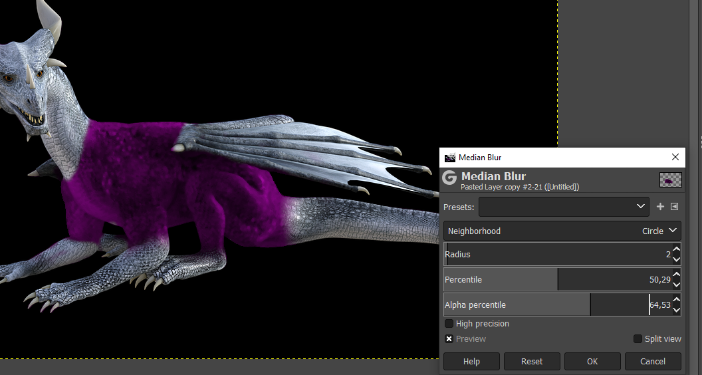Increase Radius with up arrow

point(676,250)
